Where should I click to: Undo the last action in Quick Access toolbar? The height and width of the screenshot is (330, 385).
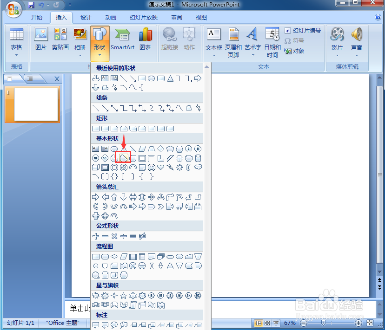[41, 5]
